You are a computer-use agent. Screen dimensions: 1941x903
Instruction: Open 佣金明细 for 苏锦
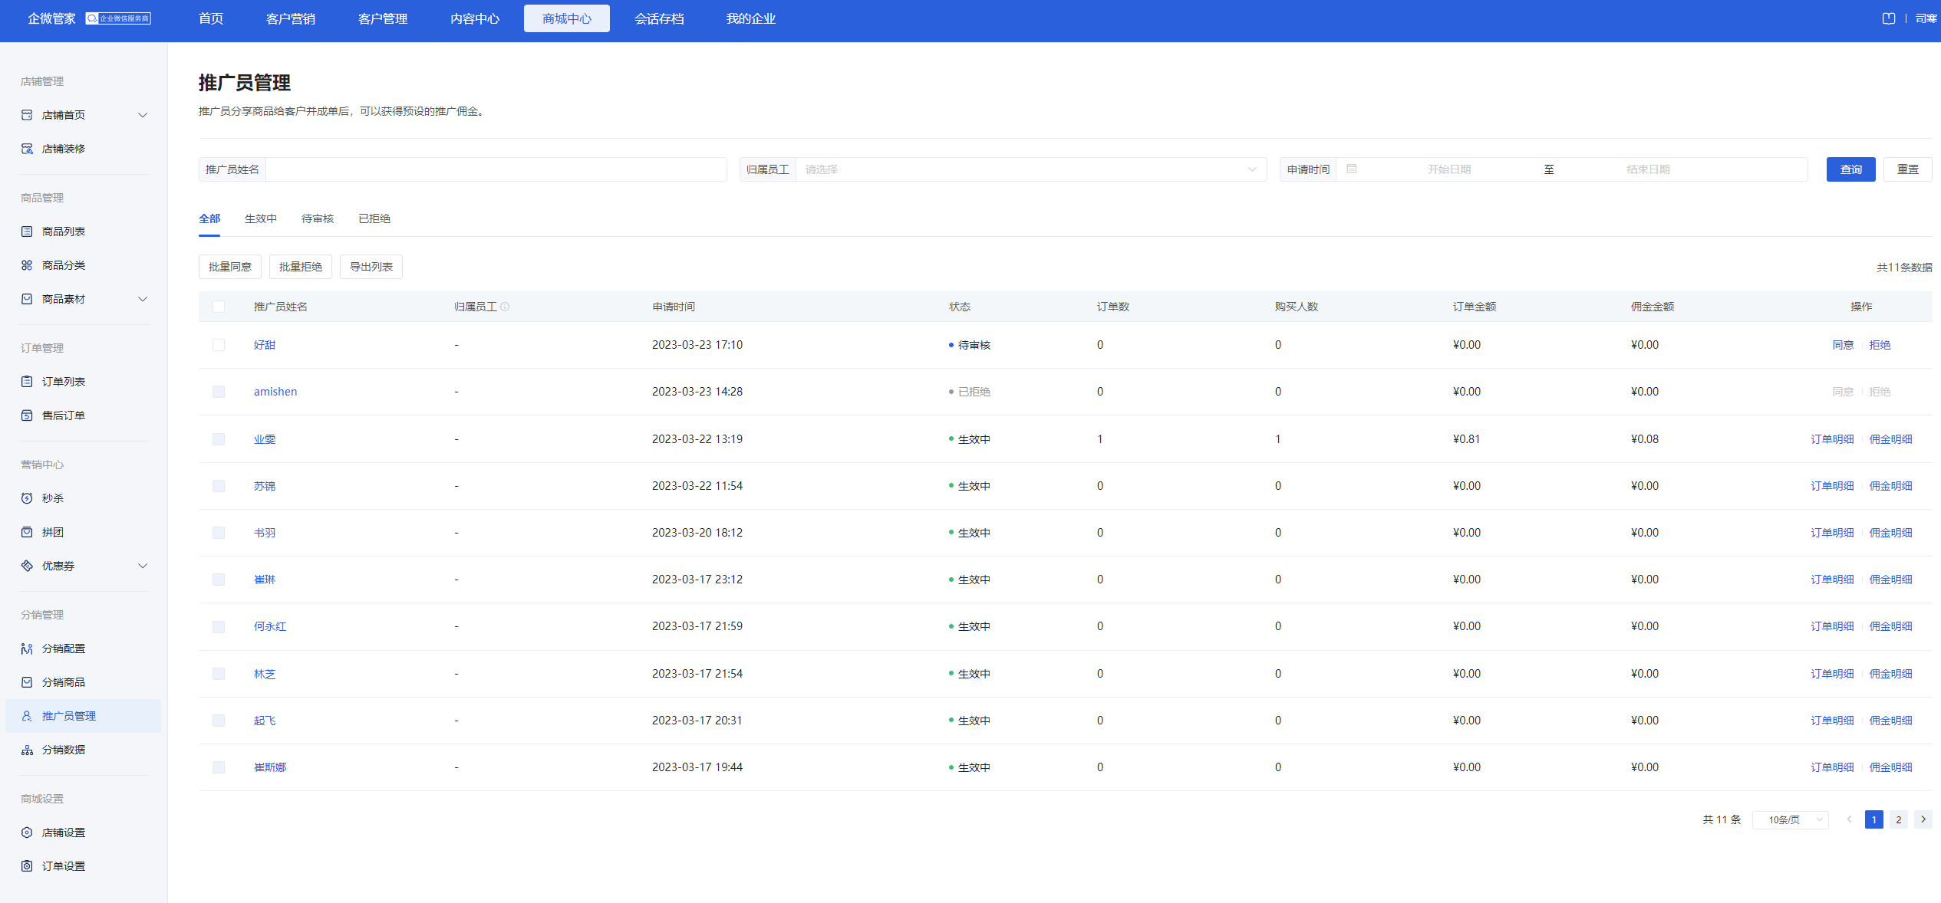(x=1890, y=486)
